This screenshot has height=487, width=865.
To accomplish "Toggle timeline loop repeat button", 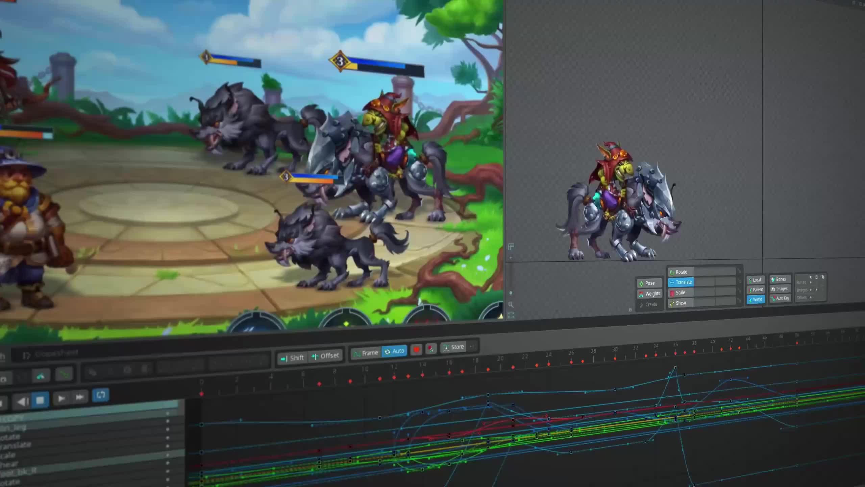I will [x=100, y=395].
